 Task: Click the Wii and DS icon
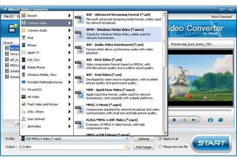(x=23, y=89)
